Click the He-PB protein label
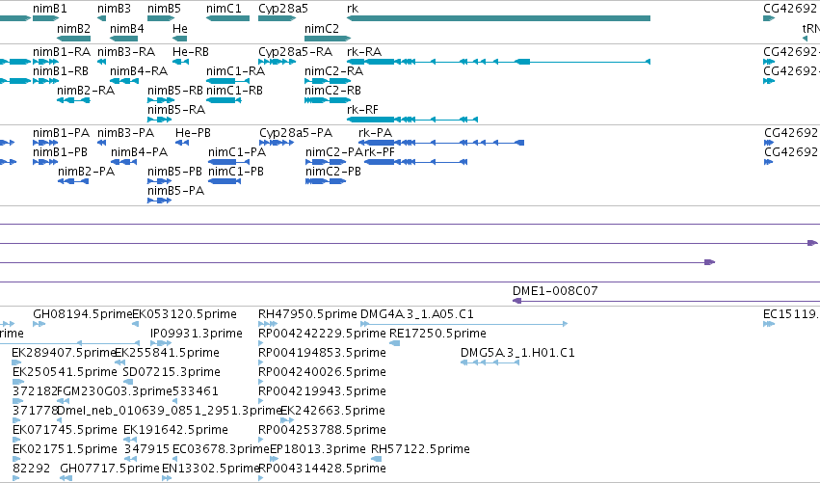This screenshot has height=483, width=820. tap(193, 132)
